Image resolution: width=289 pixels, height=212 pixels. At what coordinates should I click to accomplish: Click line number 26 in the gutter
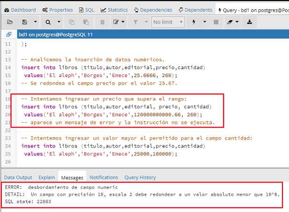[x=8, y=162]
